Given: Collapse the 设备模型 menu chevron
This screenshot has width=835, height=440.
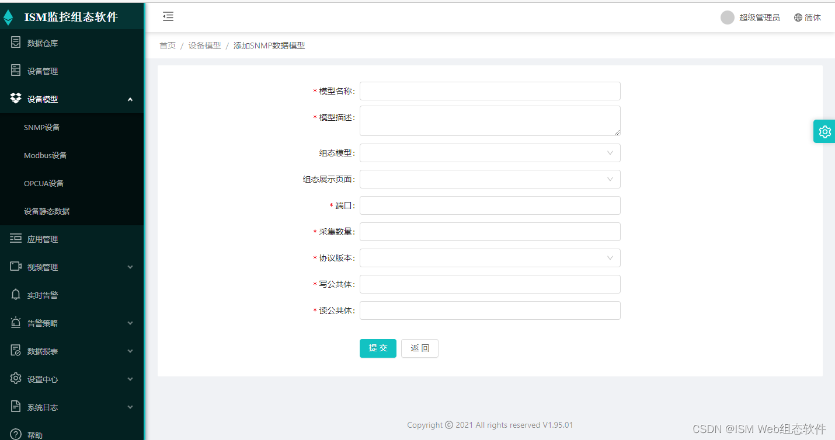Looking at the screenshot, I should [130, 99].
